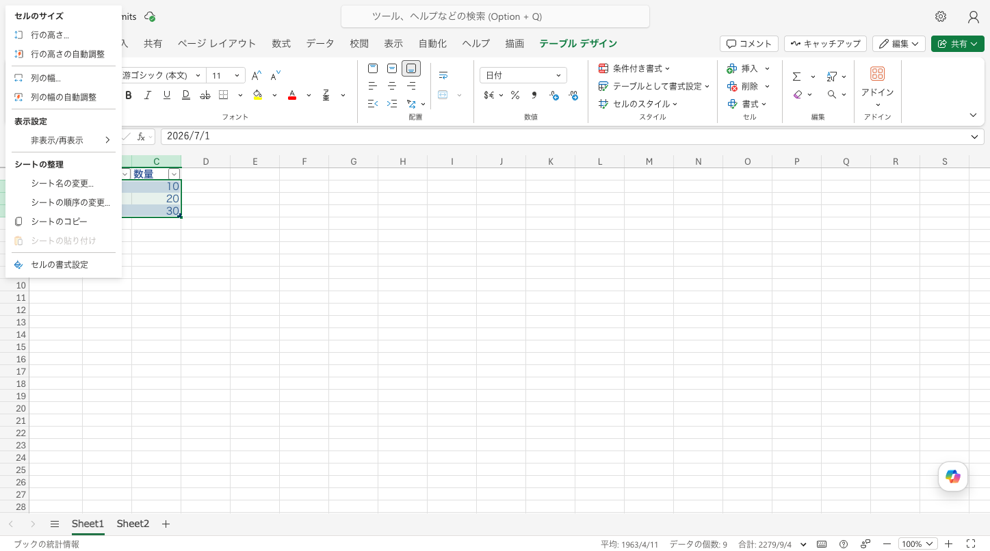The height and width of the screenshot is (551, 990).
Task: Expand the formula bar
Action: [x=974, y=137]
